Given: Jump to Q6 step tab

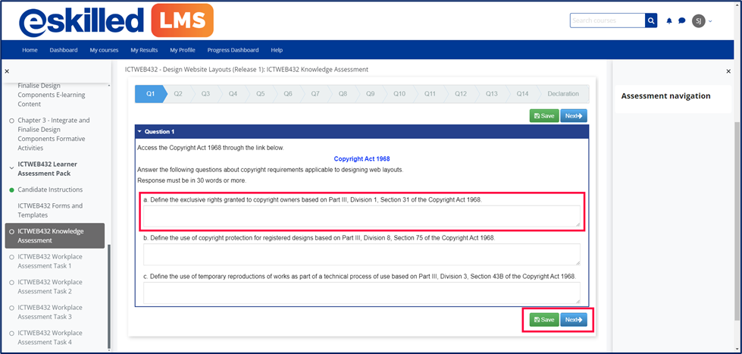Looking at the screenshot, I should click(x=288, y=94).
